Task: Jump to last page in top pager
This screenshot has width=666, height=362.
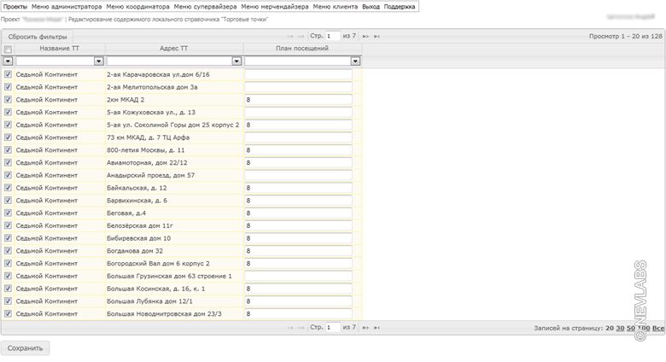Action: [377, 37]
